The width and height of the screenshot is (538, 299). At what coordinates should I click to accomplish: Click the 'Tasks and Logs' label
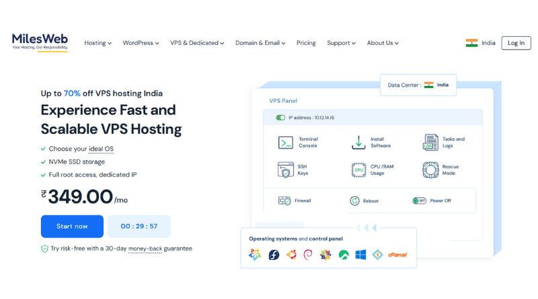point(453,142)
